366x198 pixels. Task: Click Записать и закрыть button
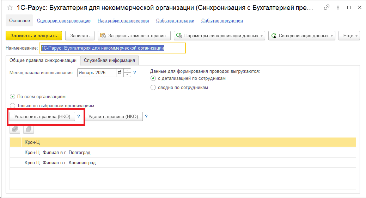tap(34, 36)
